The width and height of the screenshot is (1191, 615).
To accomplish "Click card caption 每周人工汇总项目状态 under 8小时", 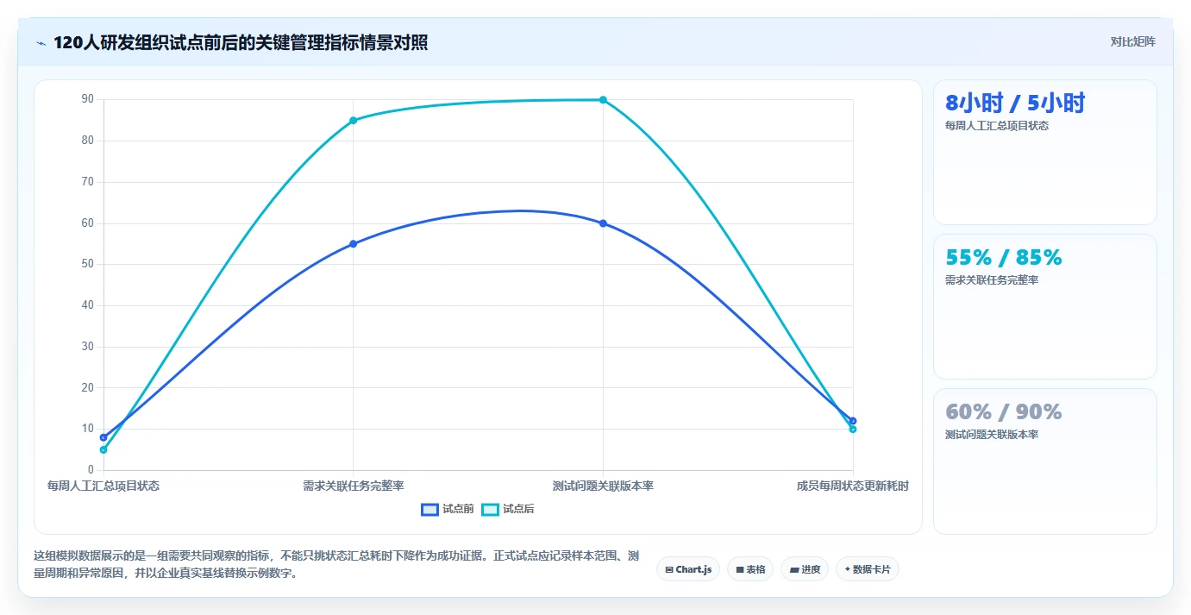I will [x=997, y=125].
